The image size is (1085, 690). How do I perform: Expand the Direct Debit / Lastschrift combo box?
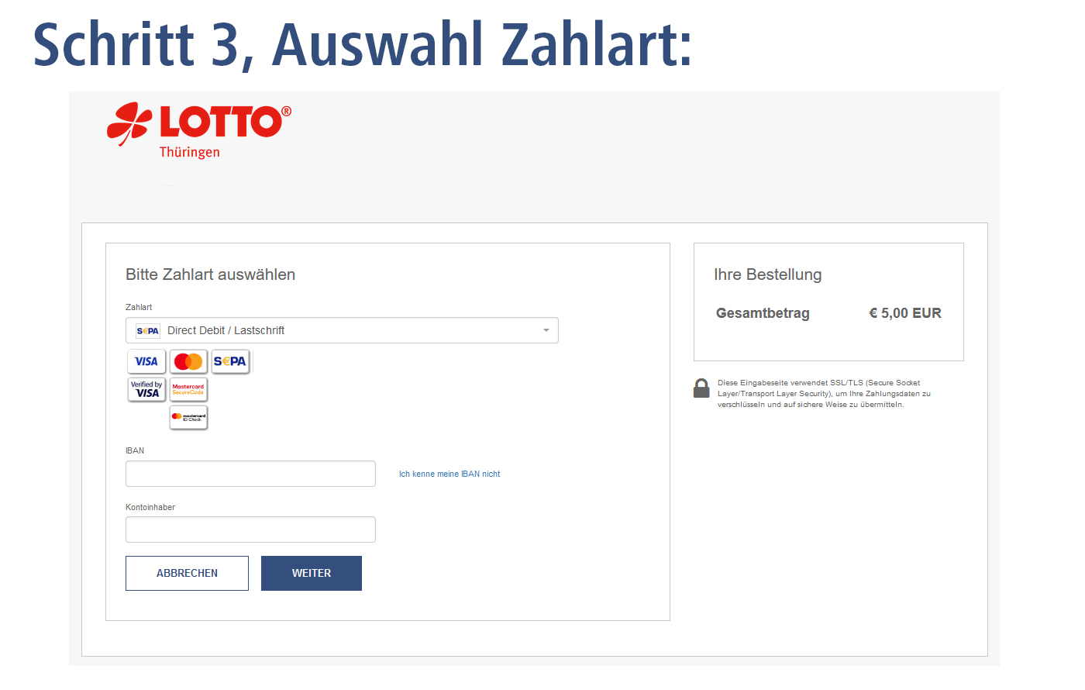pyautogui.click(x=342, y=330)
